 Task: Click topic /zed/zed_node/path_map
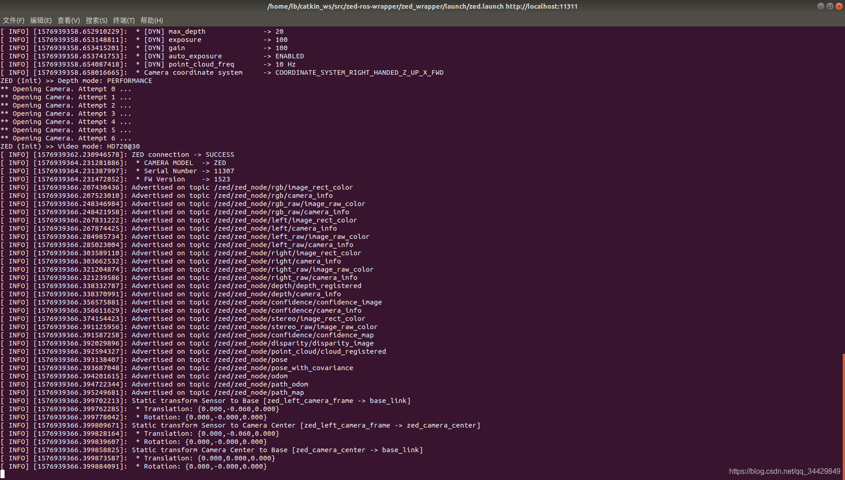(x=259, y=392)
